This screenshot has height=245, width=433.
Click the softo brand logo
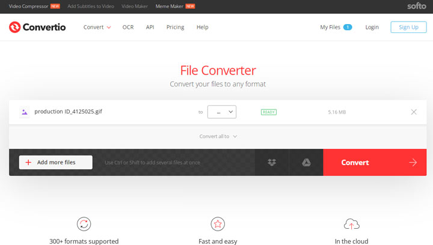point(417,6)
